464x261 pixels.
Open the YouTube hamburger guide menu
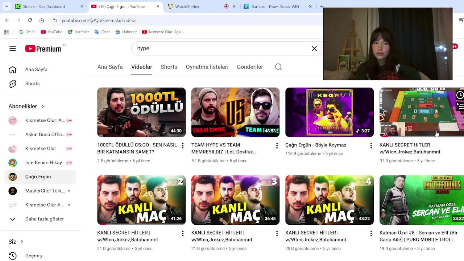click(x=13, y=49)
